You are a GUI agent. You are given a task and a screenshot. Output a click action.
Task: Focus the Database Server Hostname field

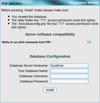point(69,66)
